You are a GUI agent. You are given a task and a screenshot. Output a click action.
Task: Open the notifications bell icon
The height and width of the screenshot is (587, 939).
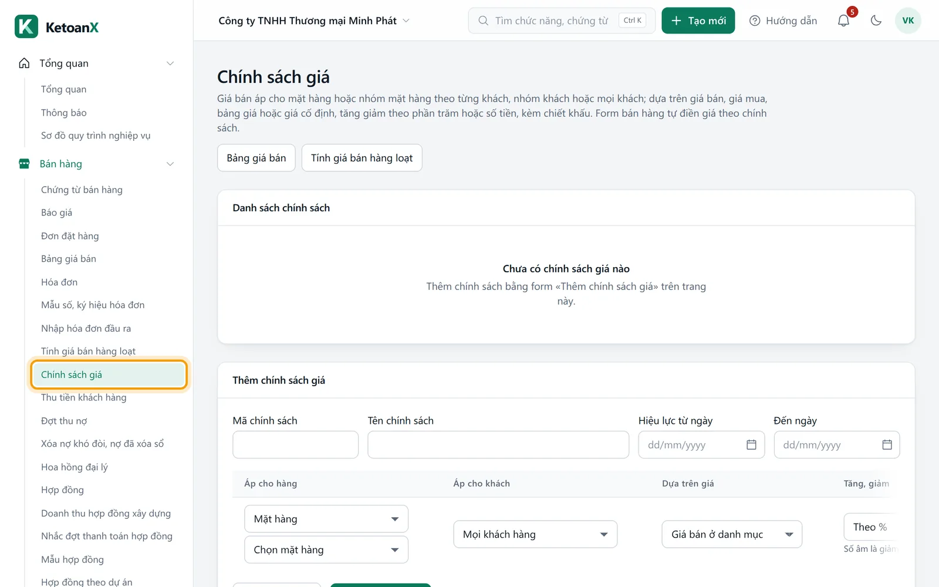point(843,21)
